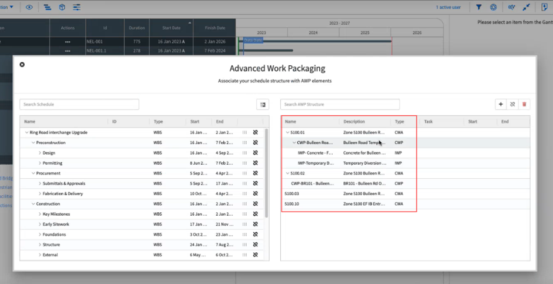
Task: Click the red trash delete icon
Action: click(x=524, y=105)
